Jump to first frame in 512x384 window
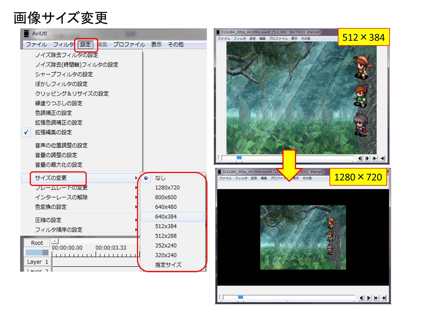 click(375, 158)
